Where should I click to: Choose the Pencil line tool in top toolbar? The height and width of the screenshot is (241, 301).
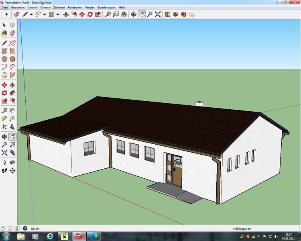tap(25, 14)
